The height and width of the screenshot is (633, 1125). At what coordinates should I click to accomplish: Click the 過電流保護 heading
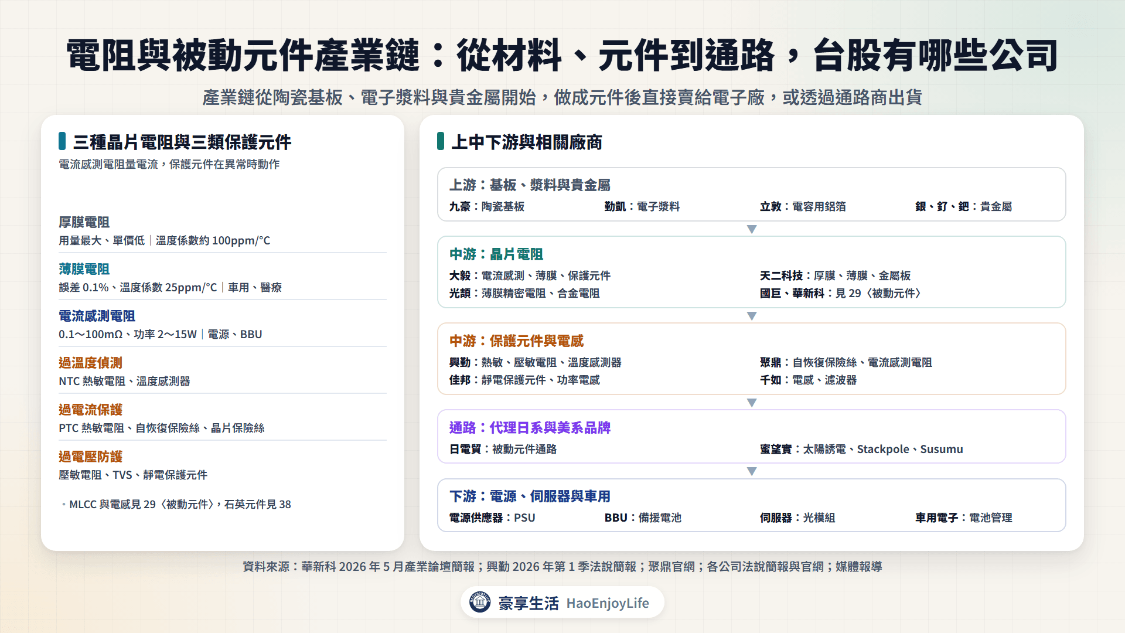[x=91, y=410]
